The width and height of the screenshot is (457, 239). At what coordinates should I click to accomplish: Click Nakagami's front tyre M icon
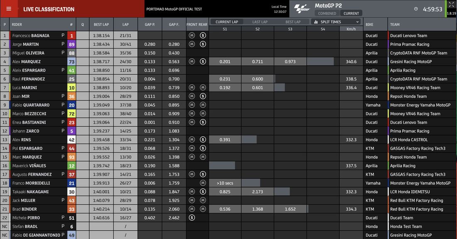tap(192, 192)
